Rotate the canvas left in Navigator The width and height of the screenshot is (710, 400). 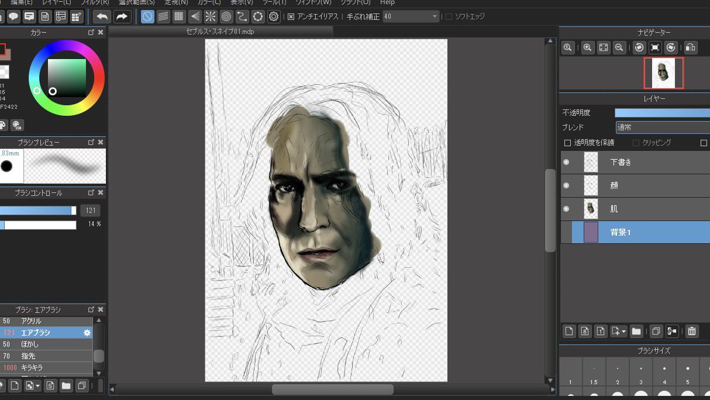640,48
